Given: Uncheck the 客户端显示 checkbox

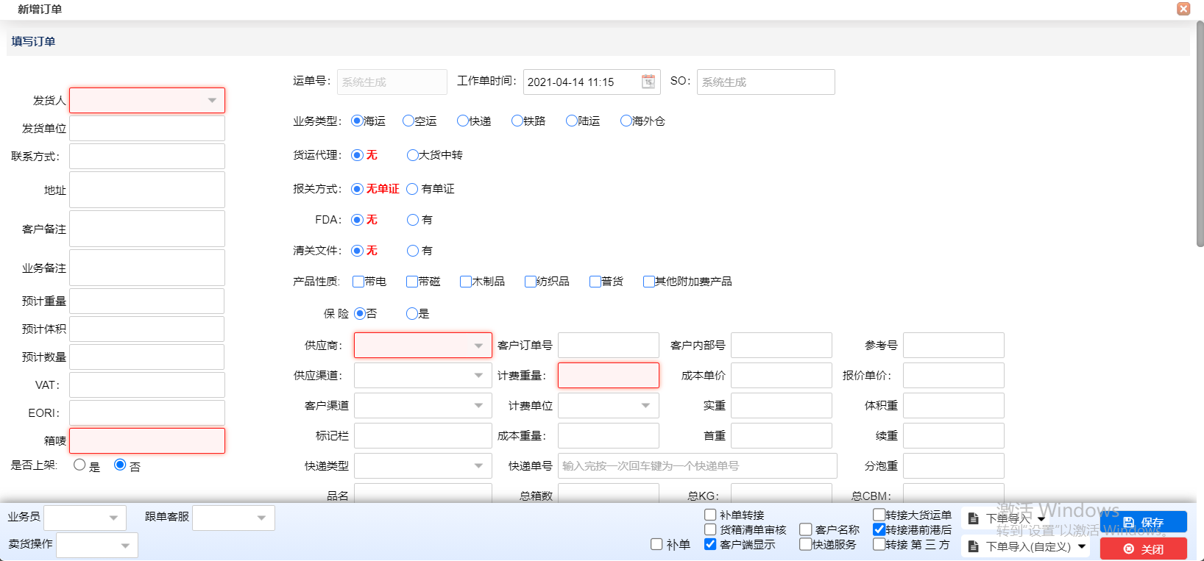Looking at the screenshot, I should [x=710, y=544].
